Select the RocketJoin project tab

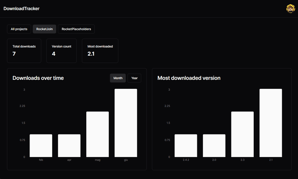coord(44,29)
